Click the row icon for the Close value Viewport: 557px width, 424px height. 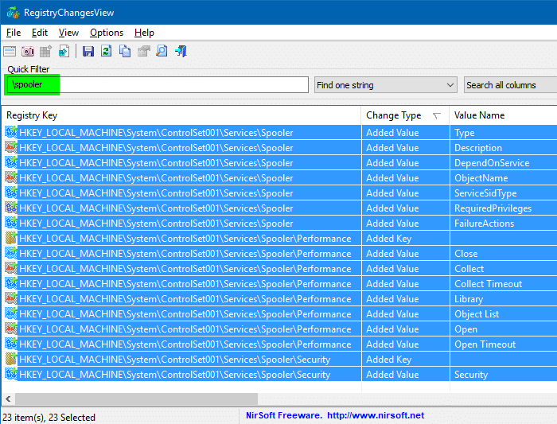pyautogui.click(x=11, y=254)
